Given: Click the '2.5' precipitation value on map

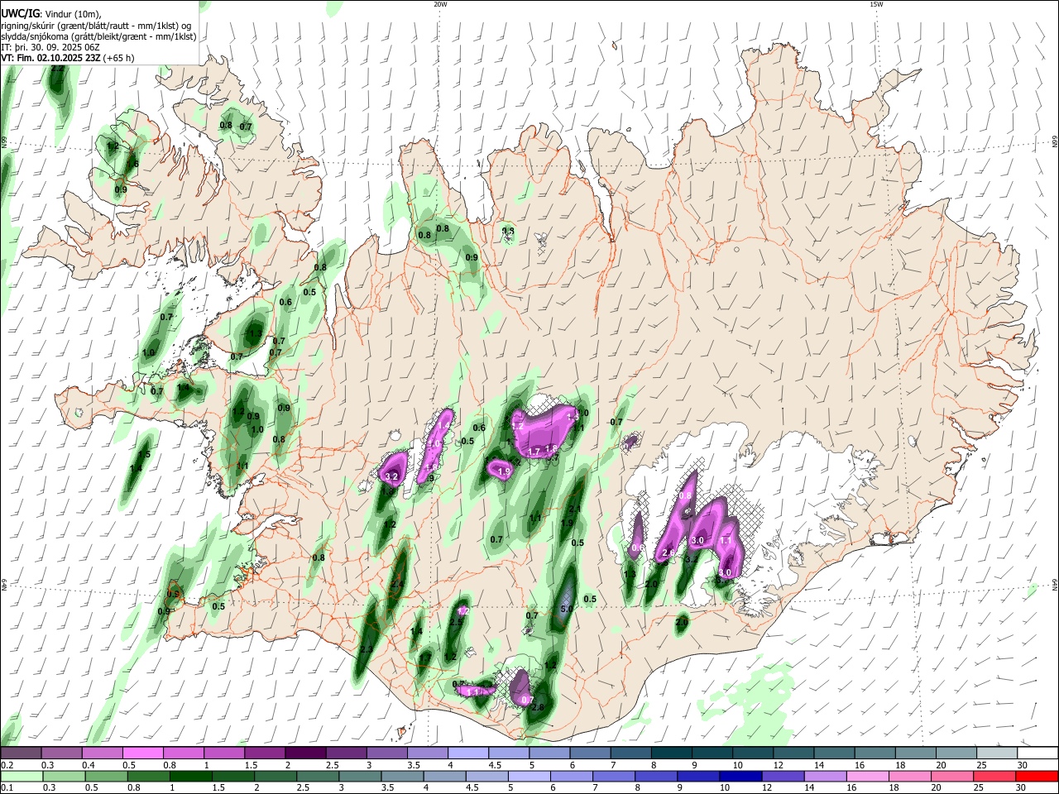Looking at the screenshot, I should click(456, 622).
